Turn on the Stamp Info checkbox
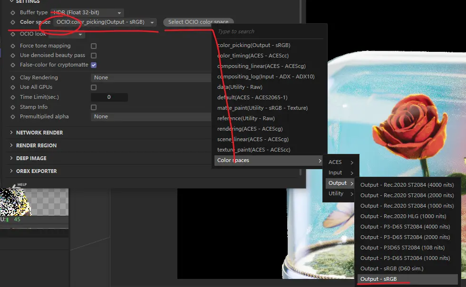Image resolution: width=466 pixels, height=287 pixels. click(94, 107)
